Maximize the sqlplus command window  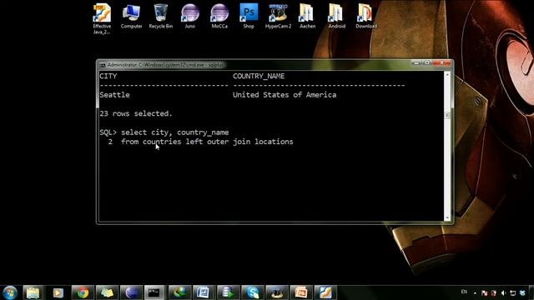coord(426,63)
